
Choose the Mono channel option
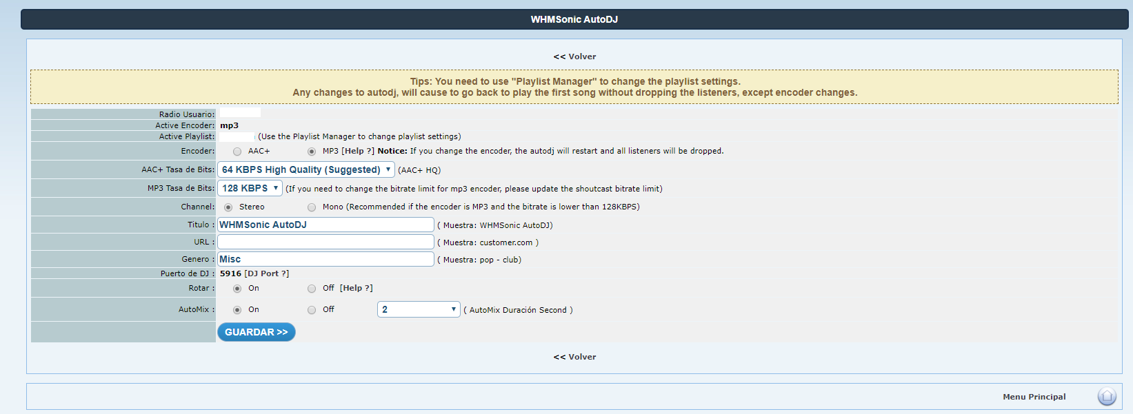pos(312,207)
